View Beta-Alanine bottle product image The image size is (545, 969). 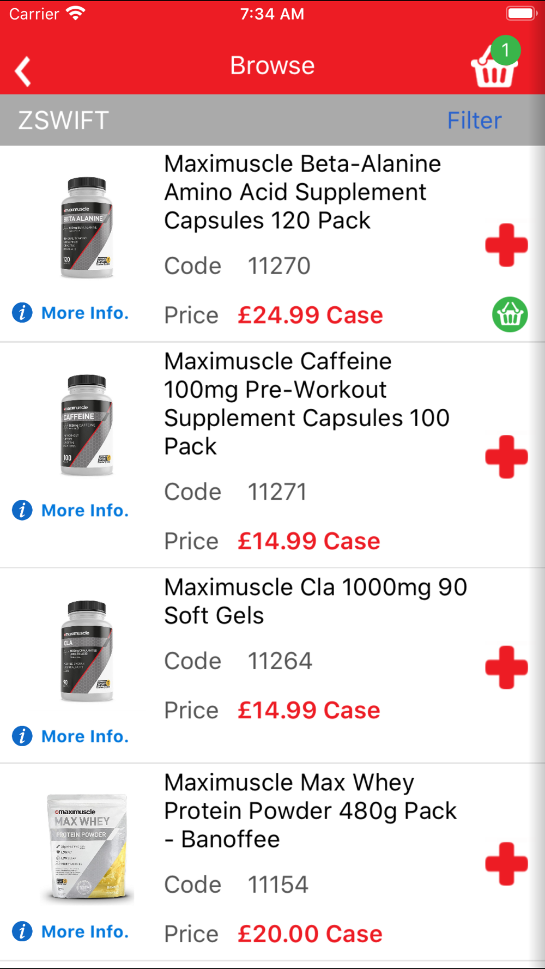click(x=87, y=228)
